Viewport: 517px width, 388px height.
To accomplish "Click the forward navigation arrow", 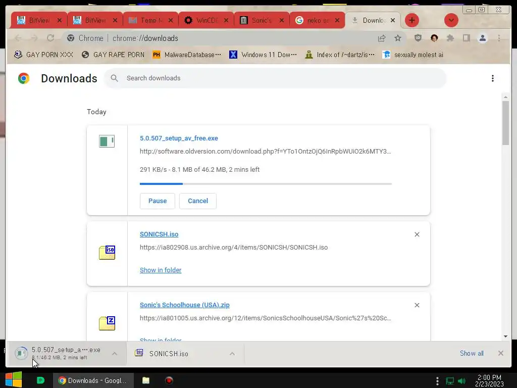I will coord(34,38).
